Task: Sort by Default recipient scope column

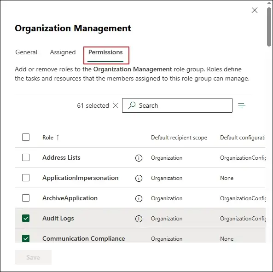Action: pos(179,138)
